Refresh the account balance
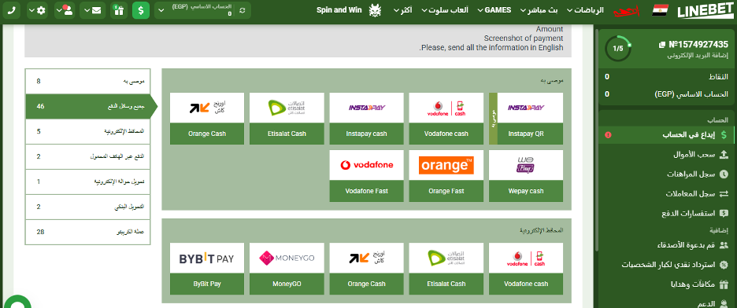This screenshot has width=737, height=308. [x=242, y=10]
